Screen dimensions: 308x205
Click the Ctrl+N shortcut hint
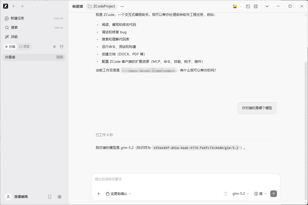coord(59,18)
